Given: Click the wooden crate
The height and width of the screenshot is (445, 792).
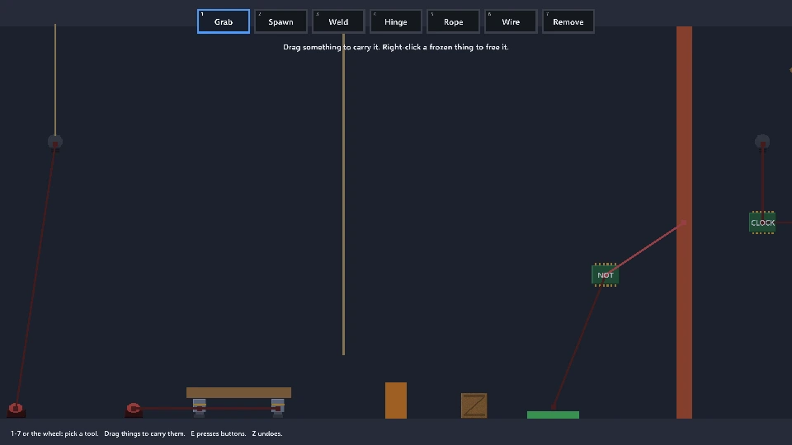Looking at the screenshot, I should 474,405.
